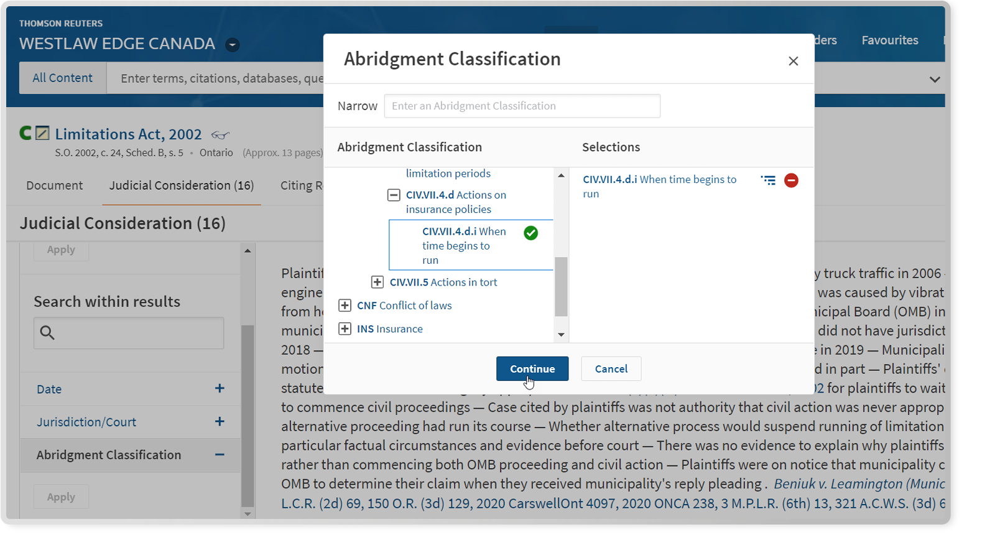
Task: Toggle green checkmark on CIV.VII.4.d.i
Action: point(530,233)
